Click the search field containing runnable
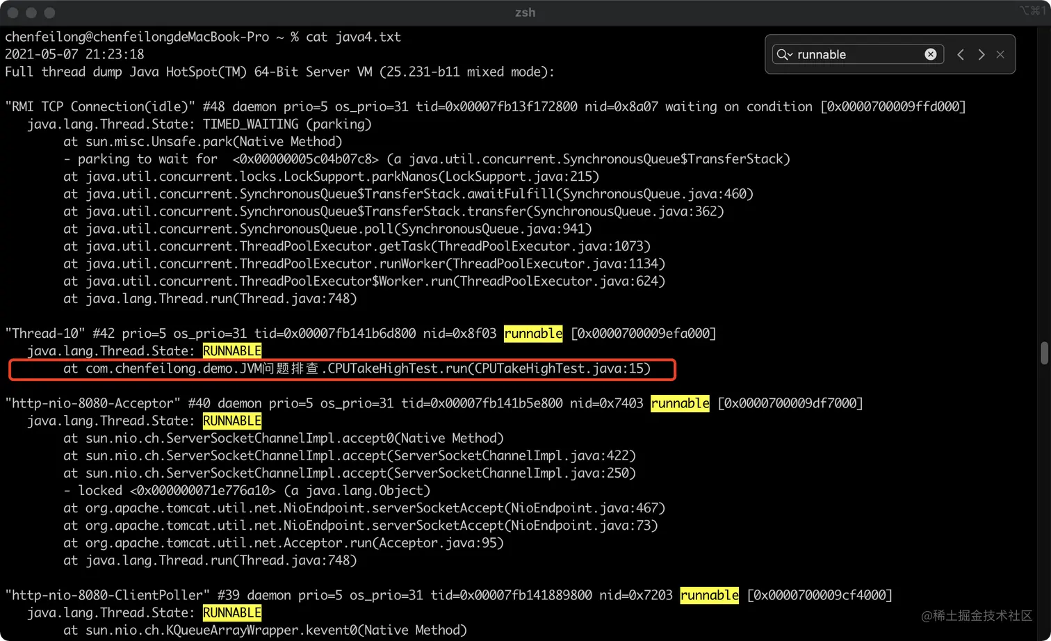Viewport: 1051px width, 641px height. 858,54
